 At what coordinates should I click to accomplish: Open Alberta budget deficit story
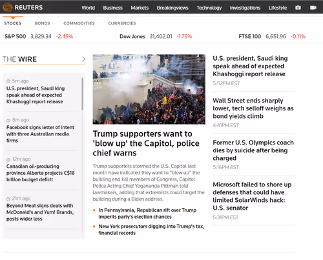41,173
